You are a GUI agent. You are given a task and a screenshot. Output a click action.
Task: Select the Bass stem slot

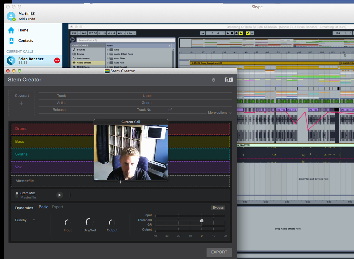tap(120, 142)
